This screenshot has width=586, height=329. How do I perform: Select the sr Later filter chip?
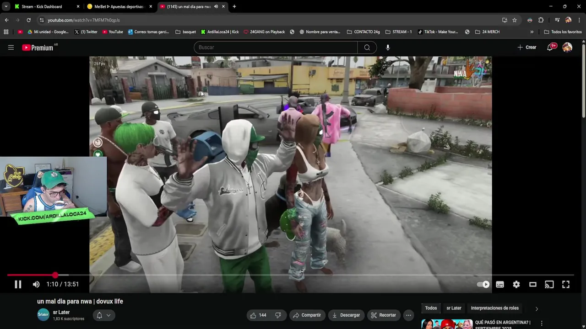[454, 308]
